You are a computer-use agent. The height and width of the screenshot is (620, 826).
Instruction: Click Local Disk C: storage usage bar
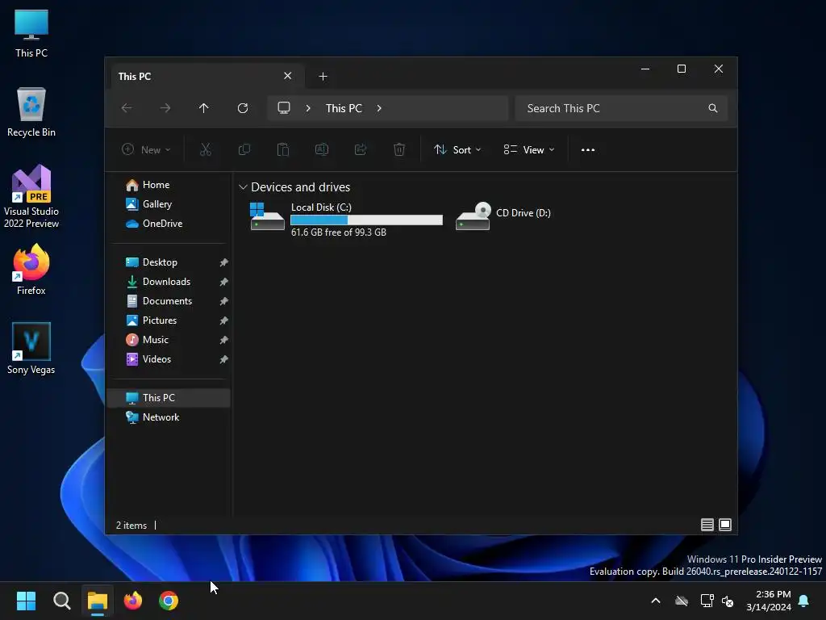(x=367, y=220)
